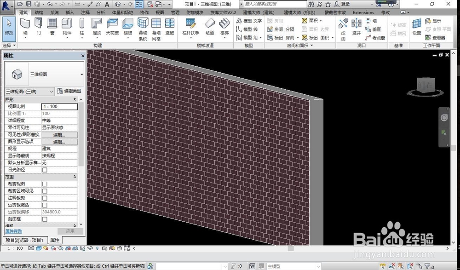The image size is (460, 270).
Task: Open the 属性帮助 link
Action: [13, 231]
